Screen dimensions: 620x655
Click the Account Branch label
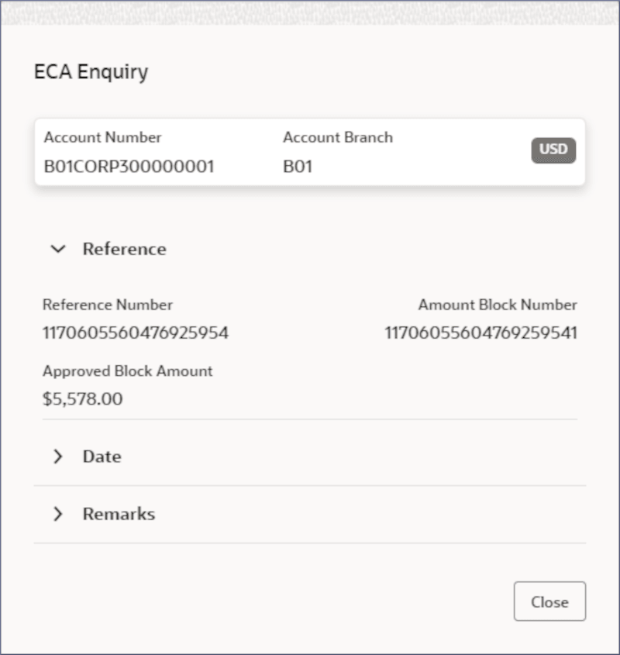pos(338,137)
